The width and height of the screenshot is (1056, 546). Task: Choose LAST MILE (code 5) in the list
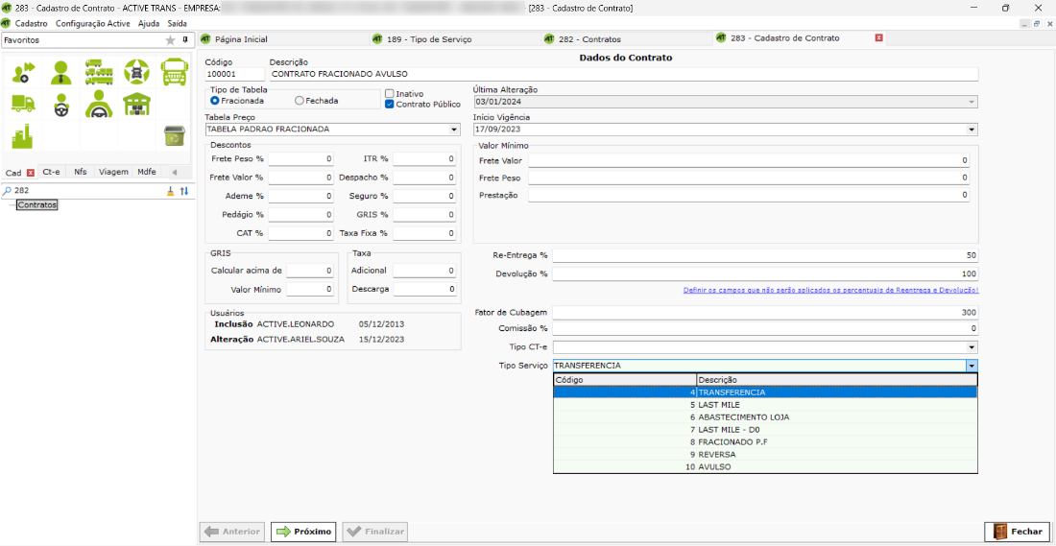tap(765, 405)
